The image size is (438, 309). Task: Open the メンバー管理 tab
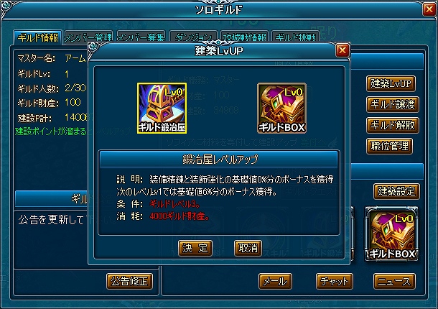[x=88, y=37]
